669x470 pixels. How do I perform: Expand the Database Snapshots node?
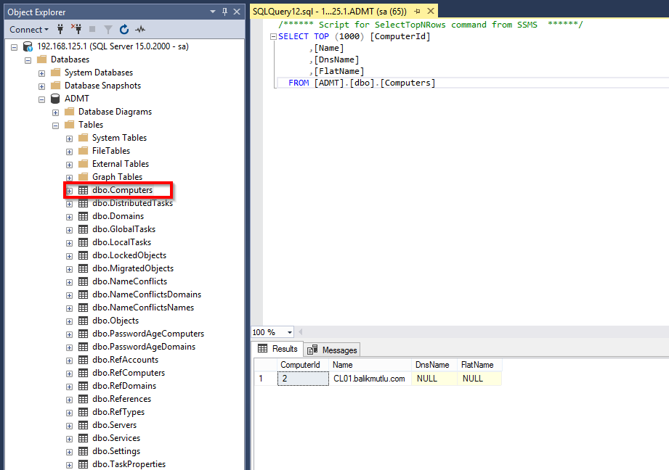point(42,86)
